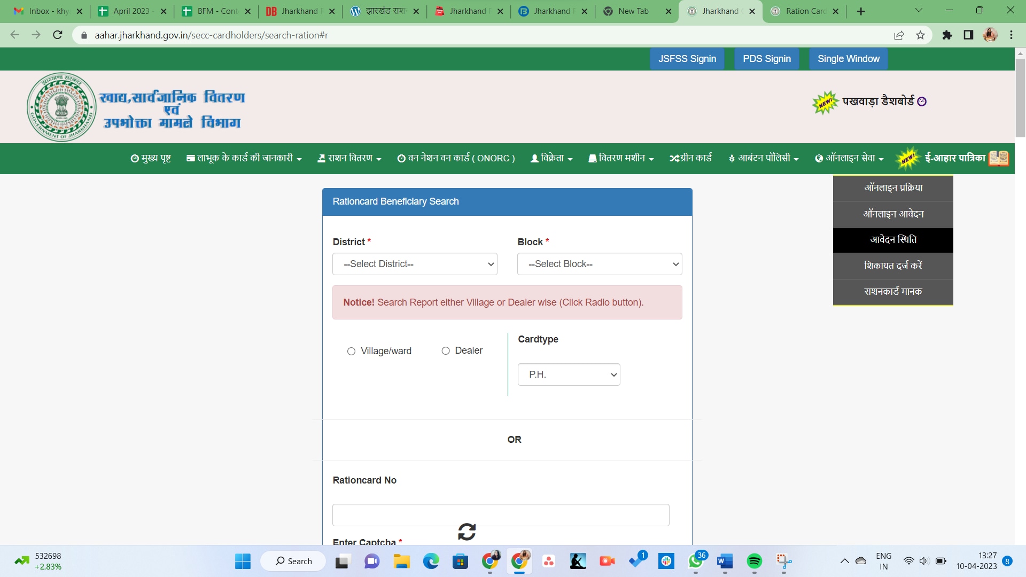
Task: Click the Rationcard No input field
Action: [500, 515]
